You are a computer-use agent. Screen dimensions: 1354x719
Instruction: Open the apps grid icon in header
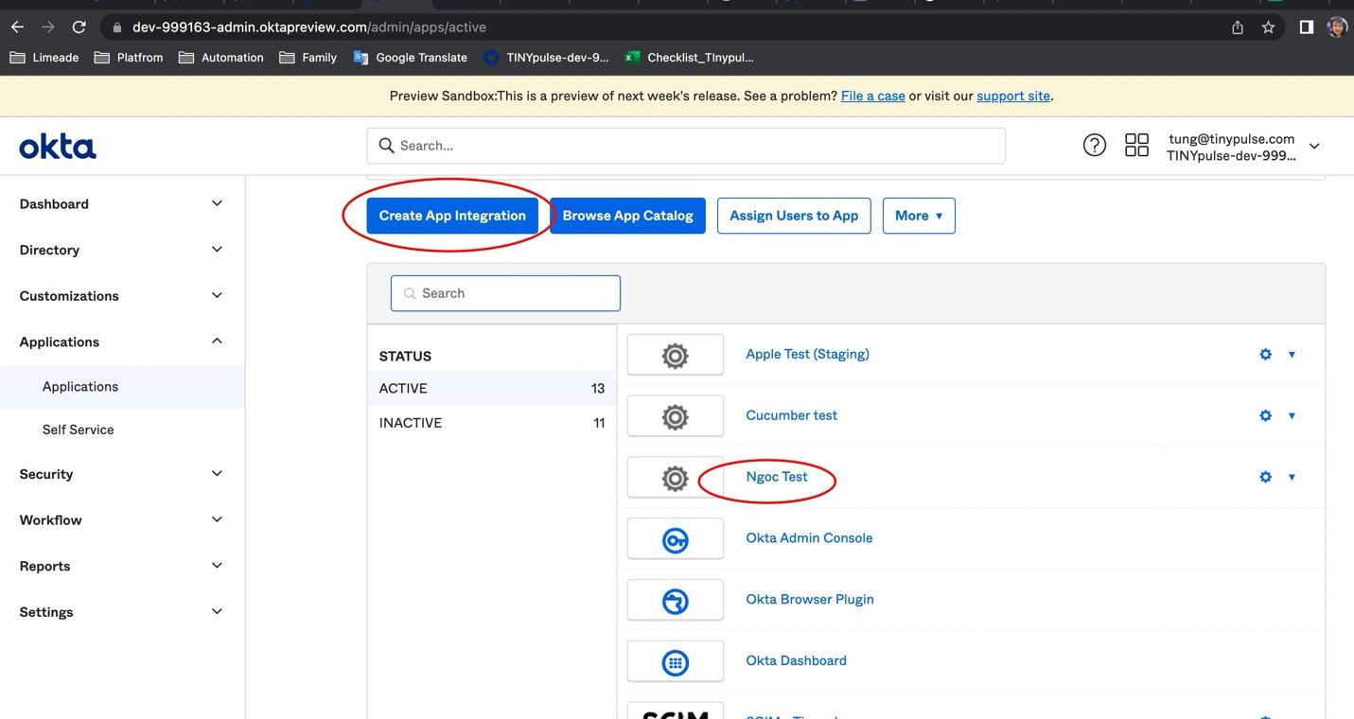coord(1136,145)
